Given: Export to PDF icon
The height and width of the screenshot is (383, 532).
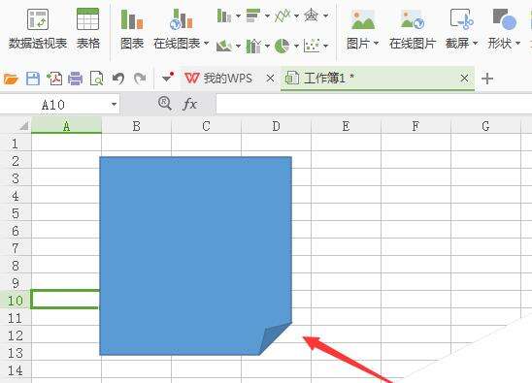Looking at the screenshot, I should pyautogui.click(x=54, y=79).
